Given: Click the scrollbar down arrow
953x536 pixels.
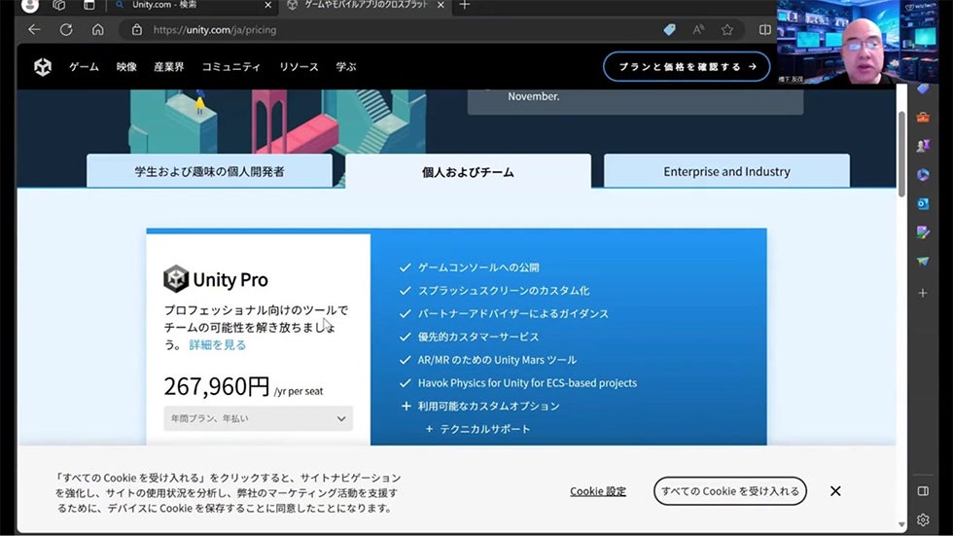Looking at the screenshot, I should [901, 524].
